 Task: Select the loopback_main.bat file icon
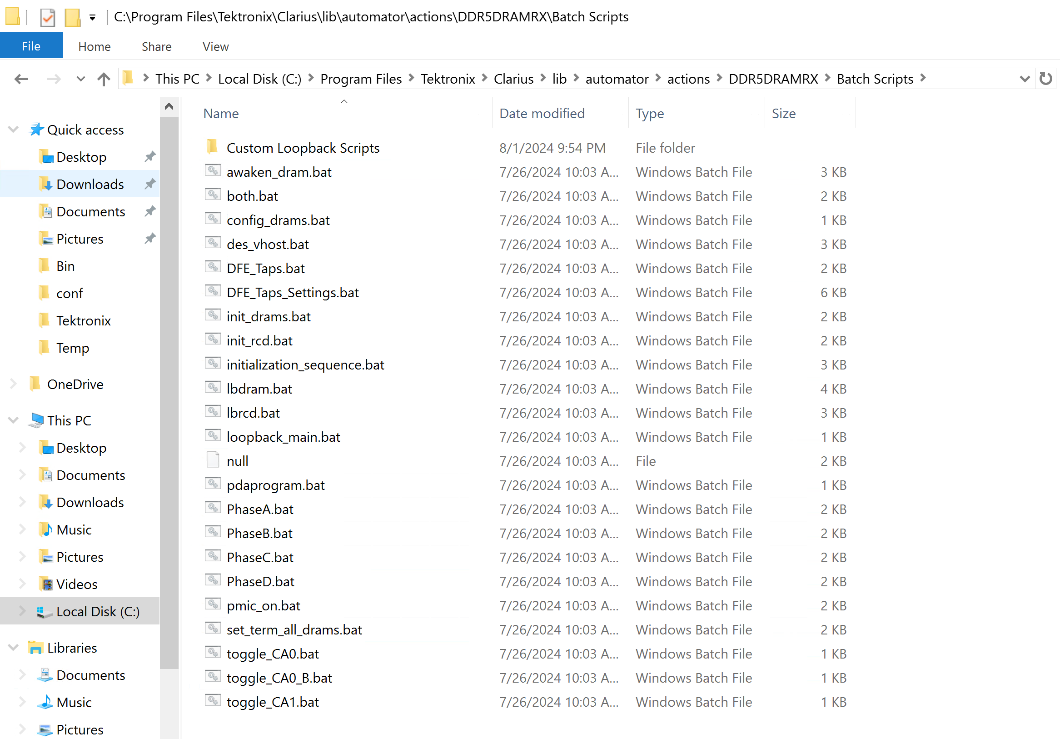[213, 436]
